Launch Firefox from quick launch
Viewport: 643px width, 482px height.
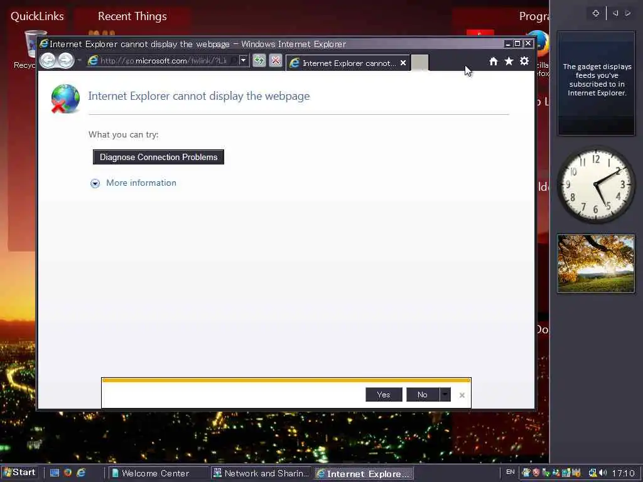pyautogui.click(x=68, y=473)
